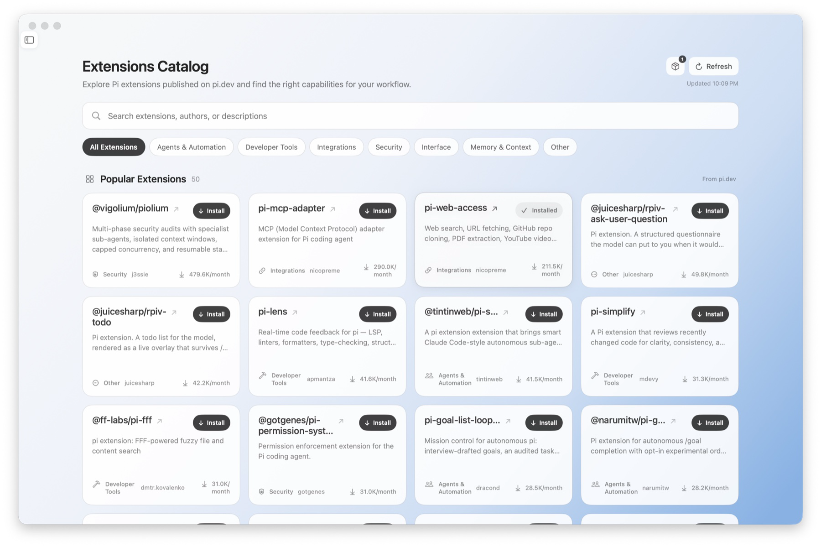Select the All Extensions filter tab
The height and width of the screenshot is (547, 821).
tap(114, 147)
